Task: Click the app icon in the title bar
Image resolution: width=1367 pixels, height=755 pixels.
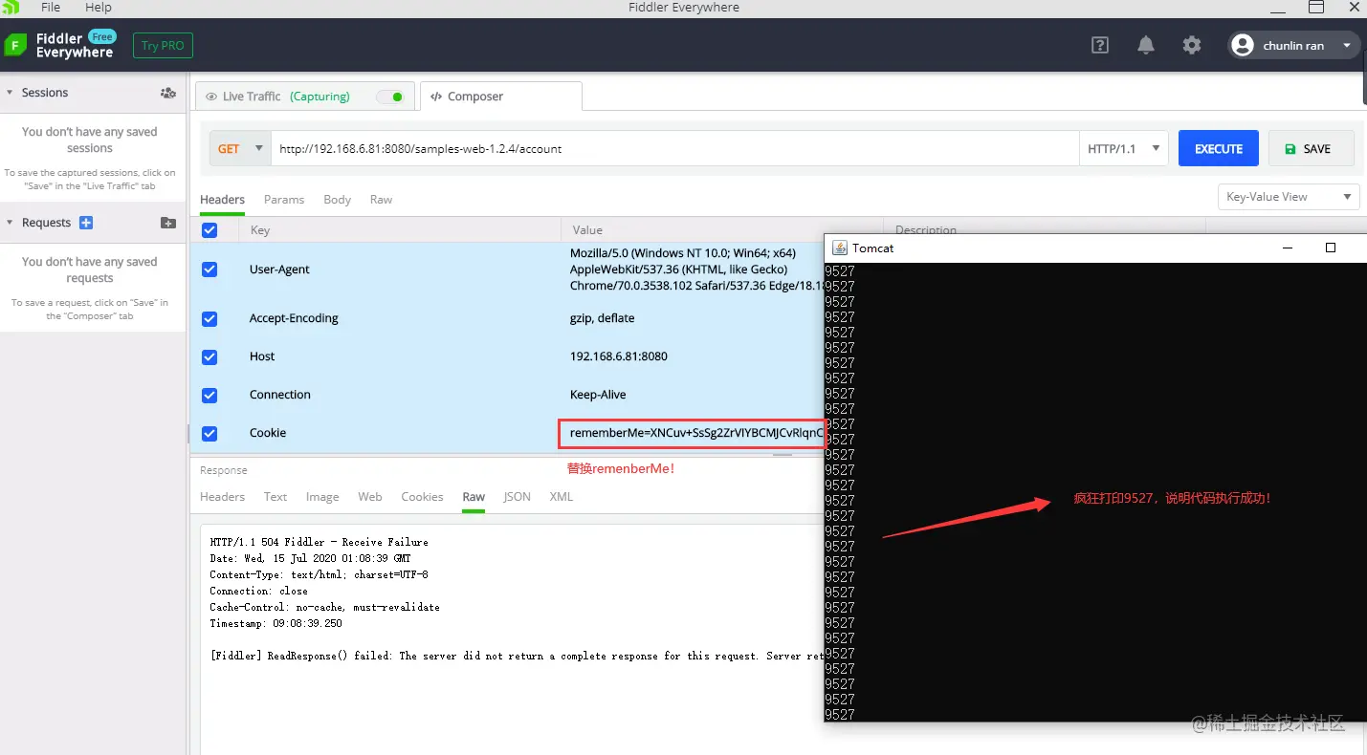Action: click(x=11, y=8)
